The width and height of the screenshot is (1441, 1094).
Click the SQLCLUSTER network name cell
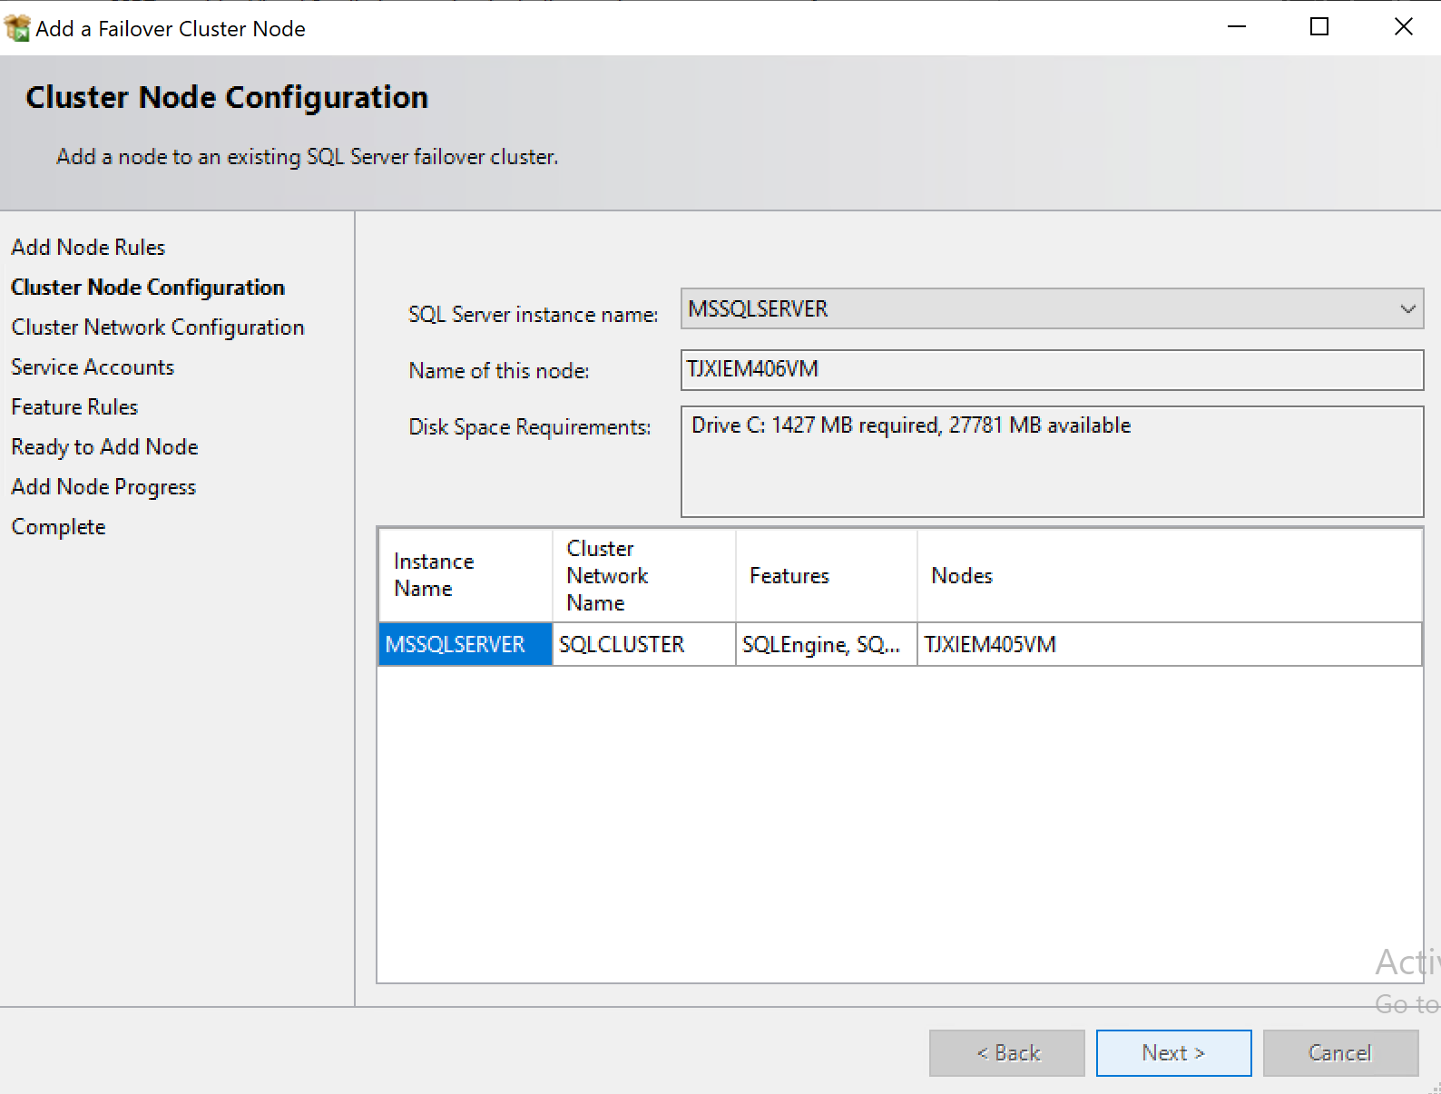(643, 645)
